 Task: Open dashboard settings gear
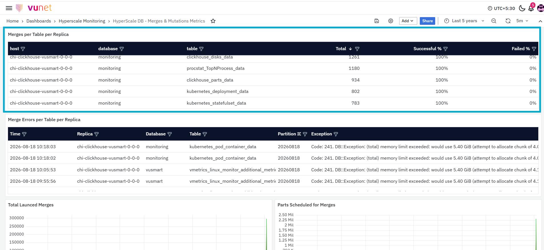391,21
